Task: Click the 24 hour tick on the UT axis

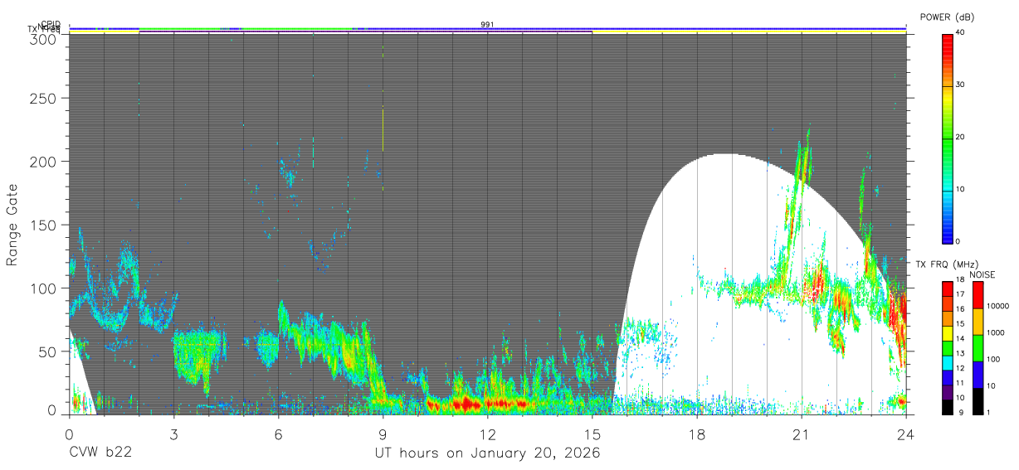Action: tap(906, 434)
